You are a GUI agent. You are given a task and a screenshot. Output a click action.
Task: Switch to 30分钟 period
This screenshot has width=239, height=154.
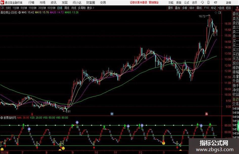pyautogui.click(x=42, y=8)
